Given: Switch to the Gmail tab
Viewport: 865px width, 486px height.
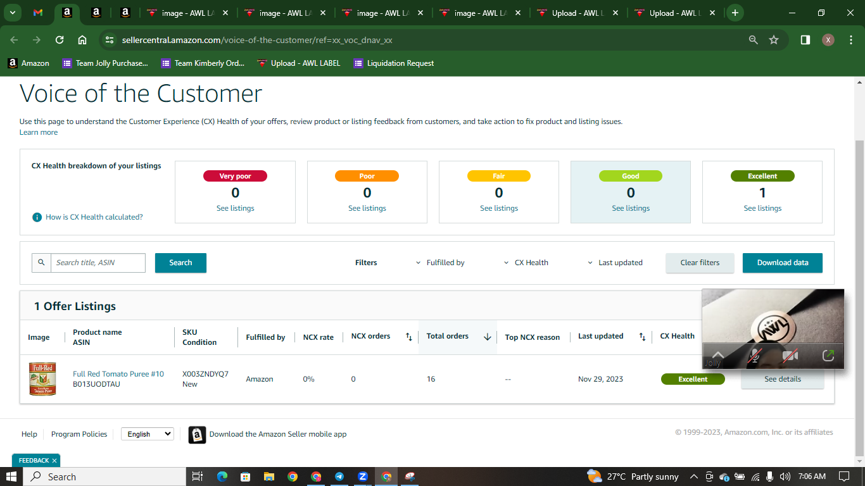Looking at the screenshot, I should point(38,13).
